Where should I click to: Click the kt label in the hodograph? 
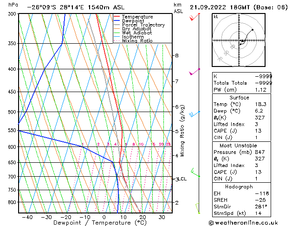(216, 17)
